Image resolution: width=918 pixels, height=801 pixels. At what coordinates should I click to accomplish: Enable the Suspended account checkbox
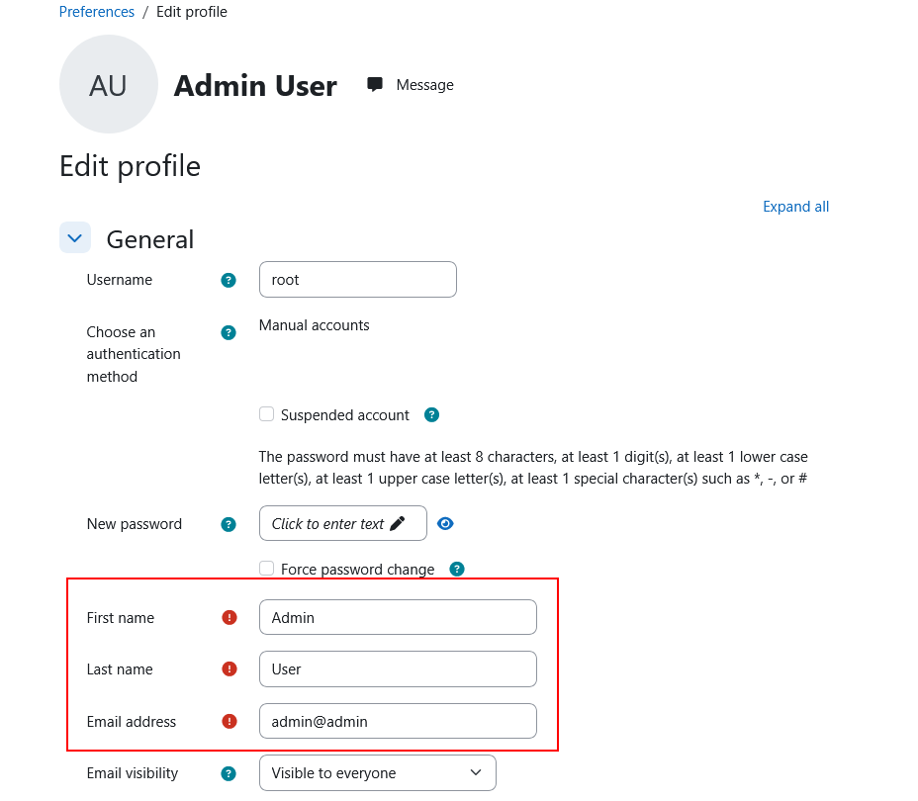266,414
